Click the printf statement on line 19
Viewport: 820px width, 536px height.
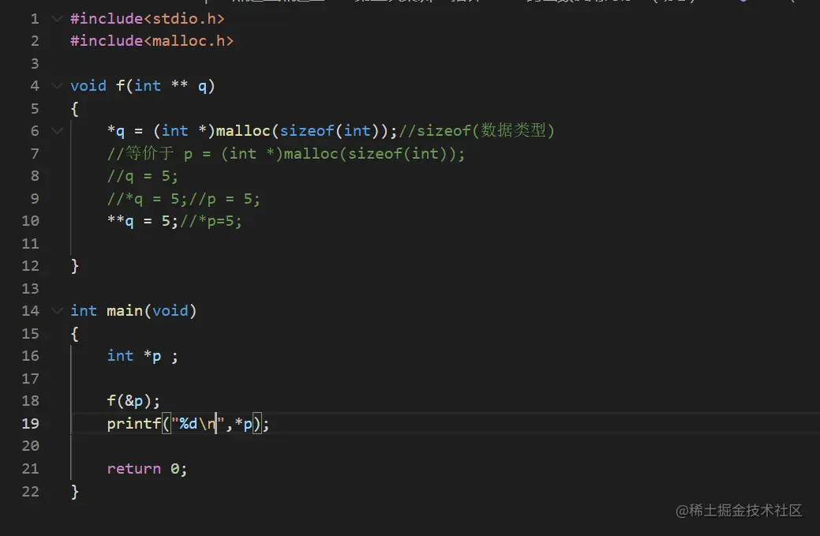point(188,424)
